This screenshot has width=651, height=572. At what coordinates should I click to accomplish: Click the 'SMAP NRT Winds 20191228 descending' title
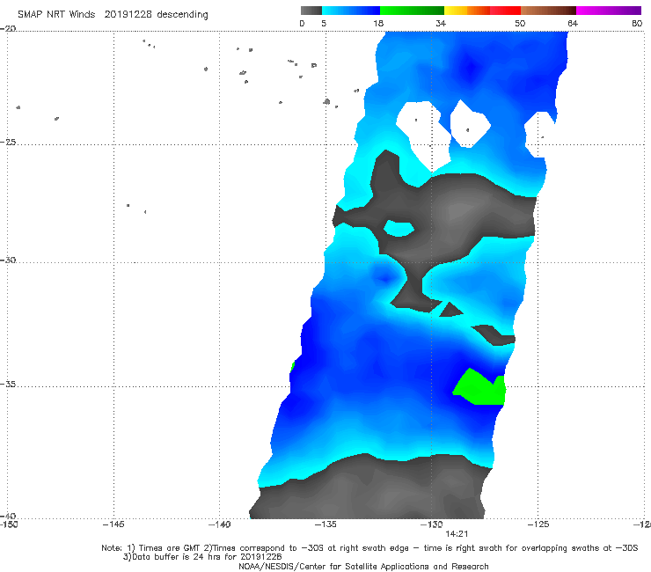click(113, 14)
